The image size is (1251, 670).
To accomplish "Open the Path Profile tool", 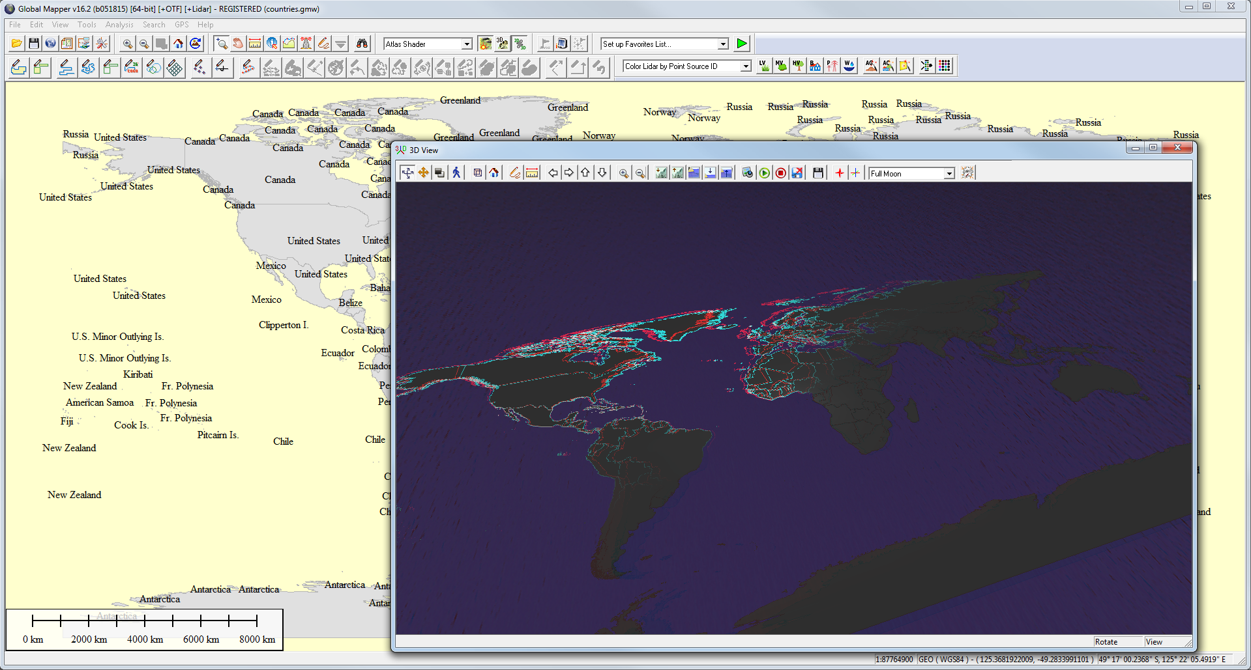I will click(289, 44).
